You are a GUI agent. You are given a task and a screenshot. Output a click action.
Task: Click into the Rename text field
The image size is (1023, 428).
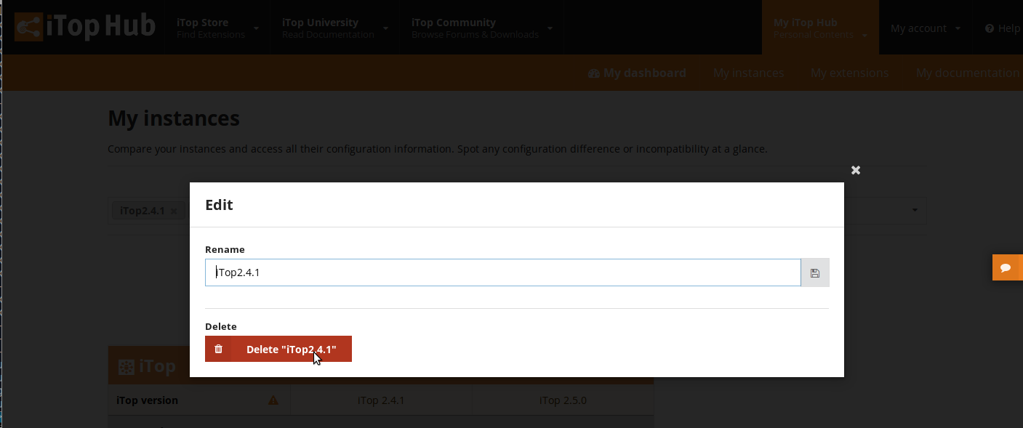coord(502,272)
